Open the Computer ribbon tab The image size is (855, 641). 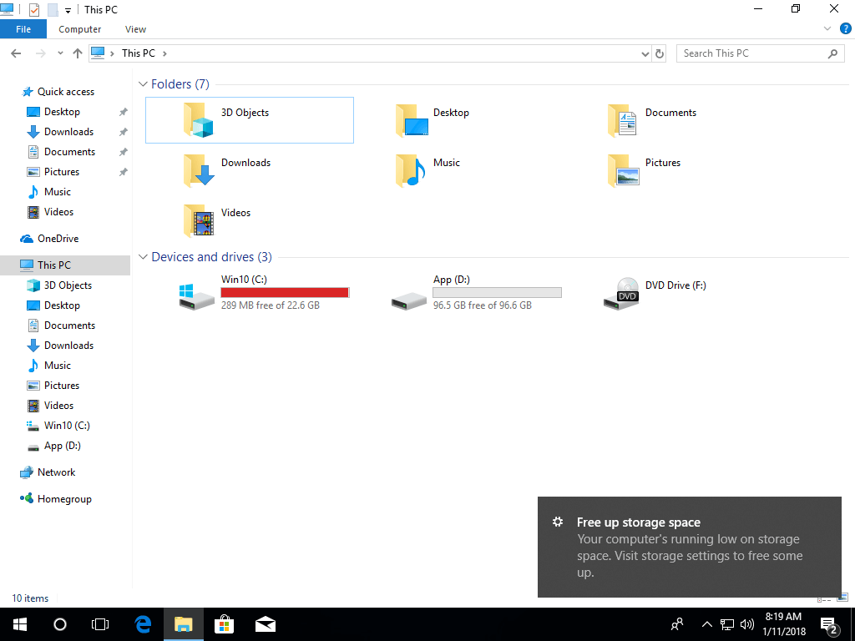pos(80,29)
